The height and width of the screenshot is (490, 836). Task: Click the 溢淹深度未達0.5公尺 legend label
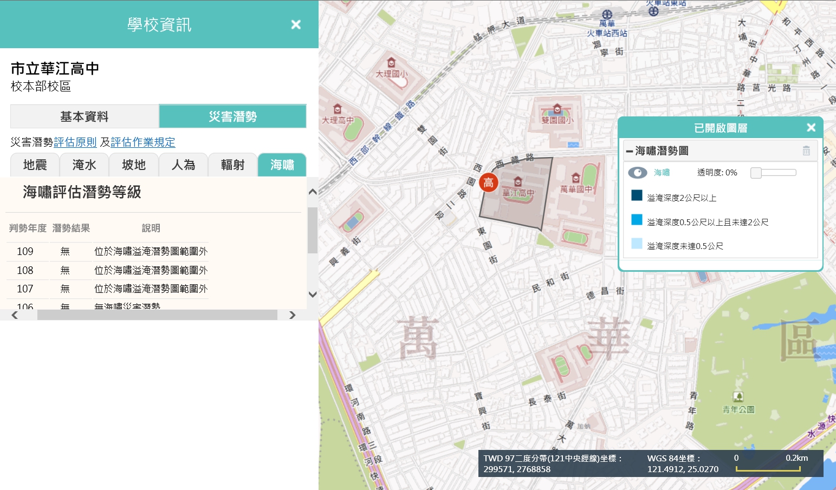point(685,246)
